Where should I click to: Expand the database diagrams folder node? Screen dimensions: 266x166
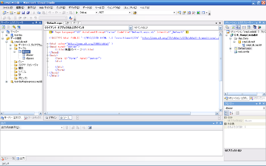11,45
